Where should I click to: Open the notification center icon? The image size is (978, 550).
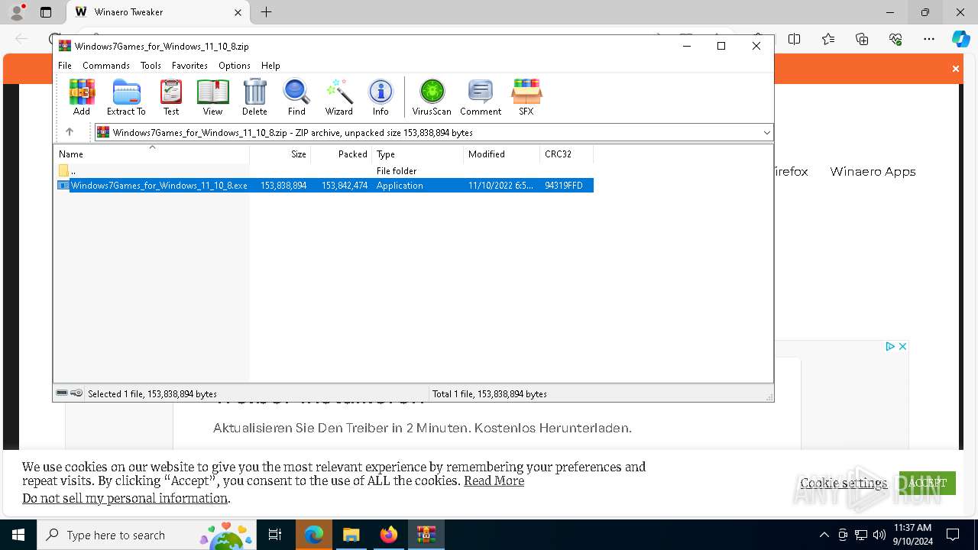[953, 535]
